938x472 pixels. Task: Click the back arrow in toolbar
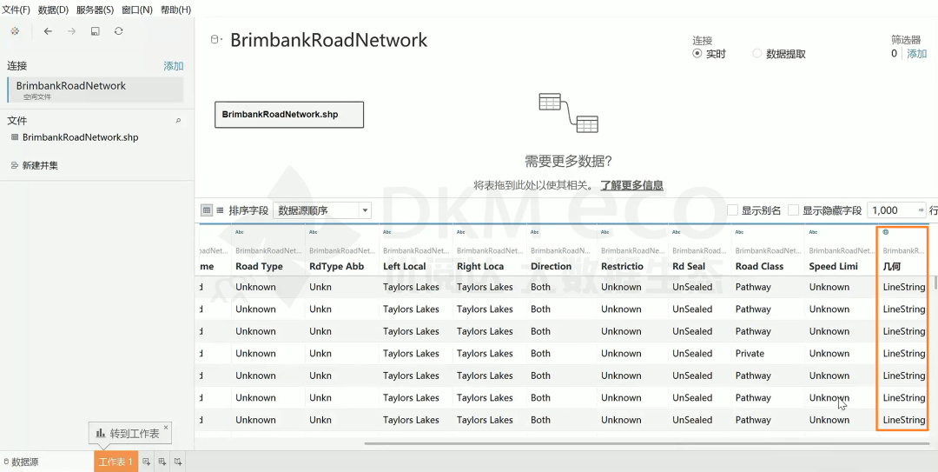point(48,31)
